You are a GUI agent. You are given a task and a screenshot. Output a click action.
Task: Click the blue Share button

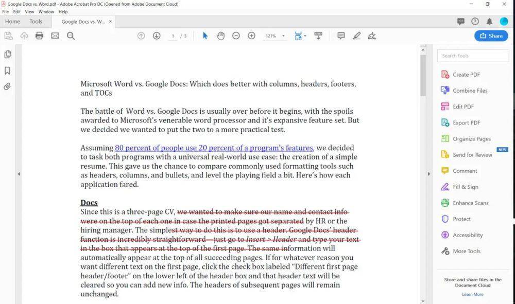491,35
